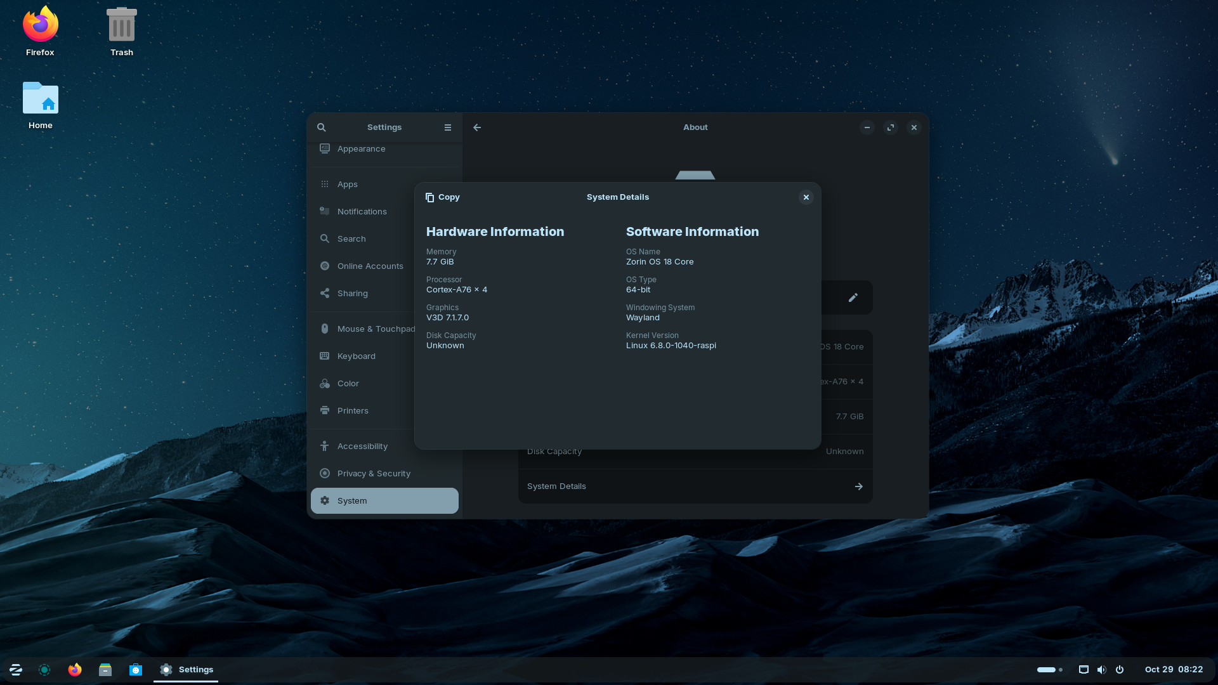Select Notifications in the sidebar
1218x685 pixels.
pos(362,212)
